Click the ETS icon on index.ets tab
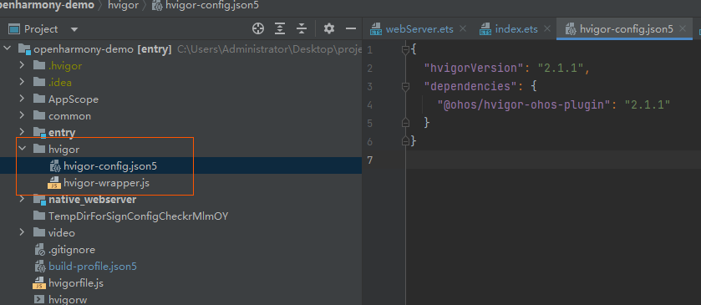701x305 pixels. [x=485, y=29]
